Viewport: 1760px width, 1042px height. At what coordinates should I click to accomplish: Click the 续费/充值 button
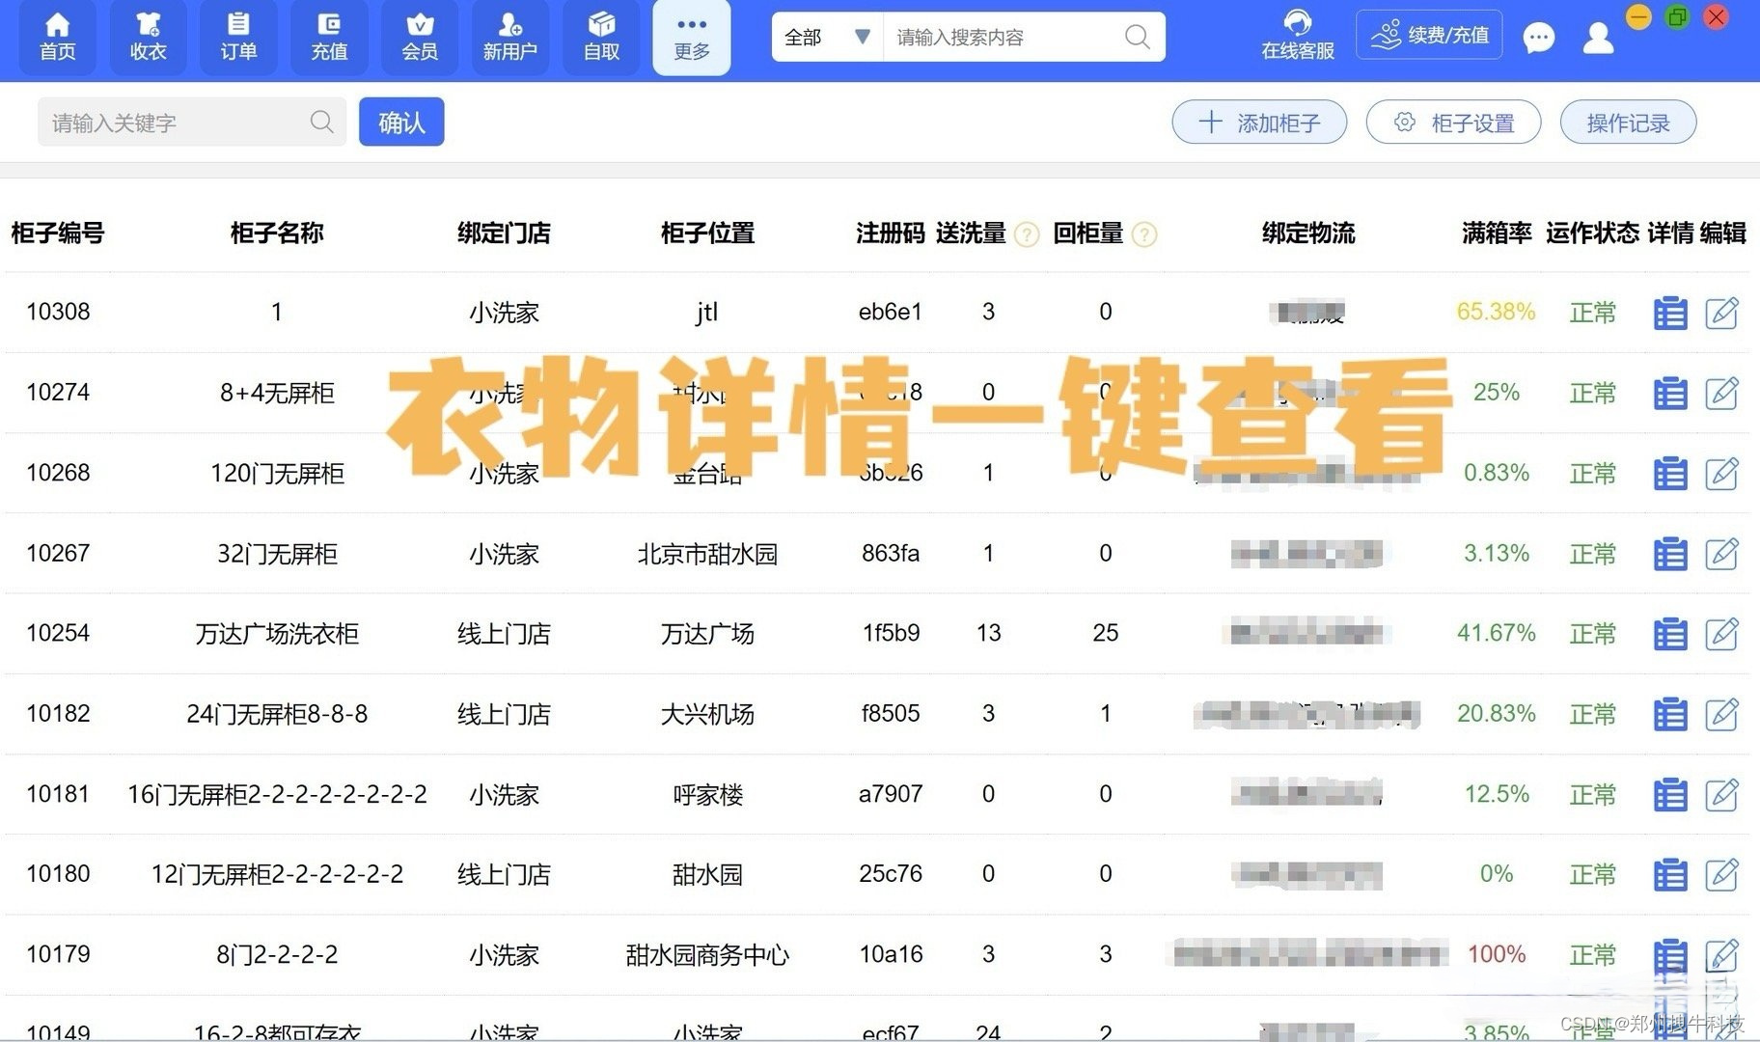tap(1429, 35)
